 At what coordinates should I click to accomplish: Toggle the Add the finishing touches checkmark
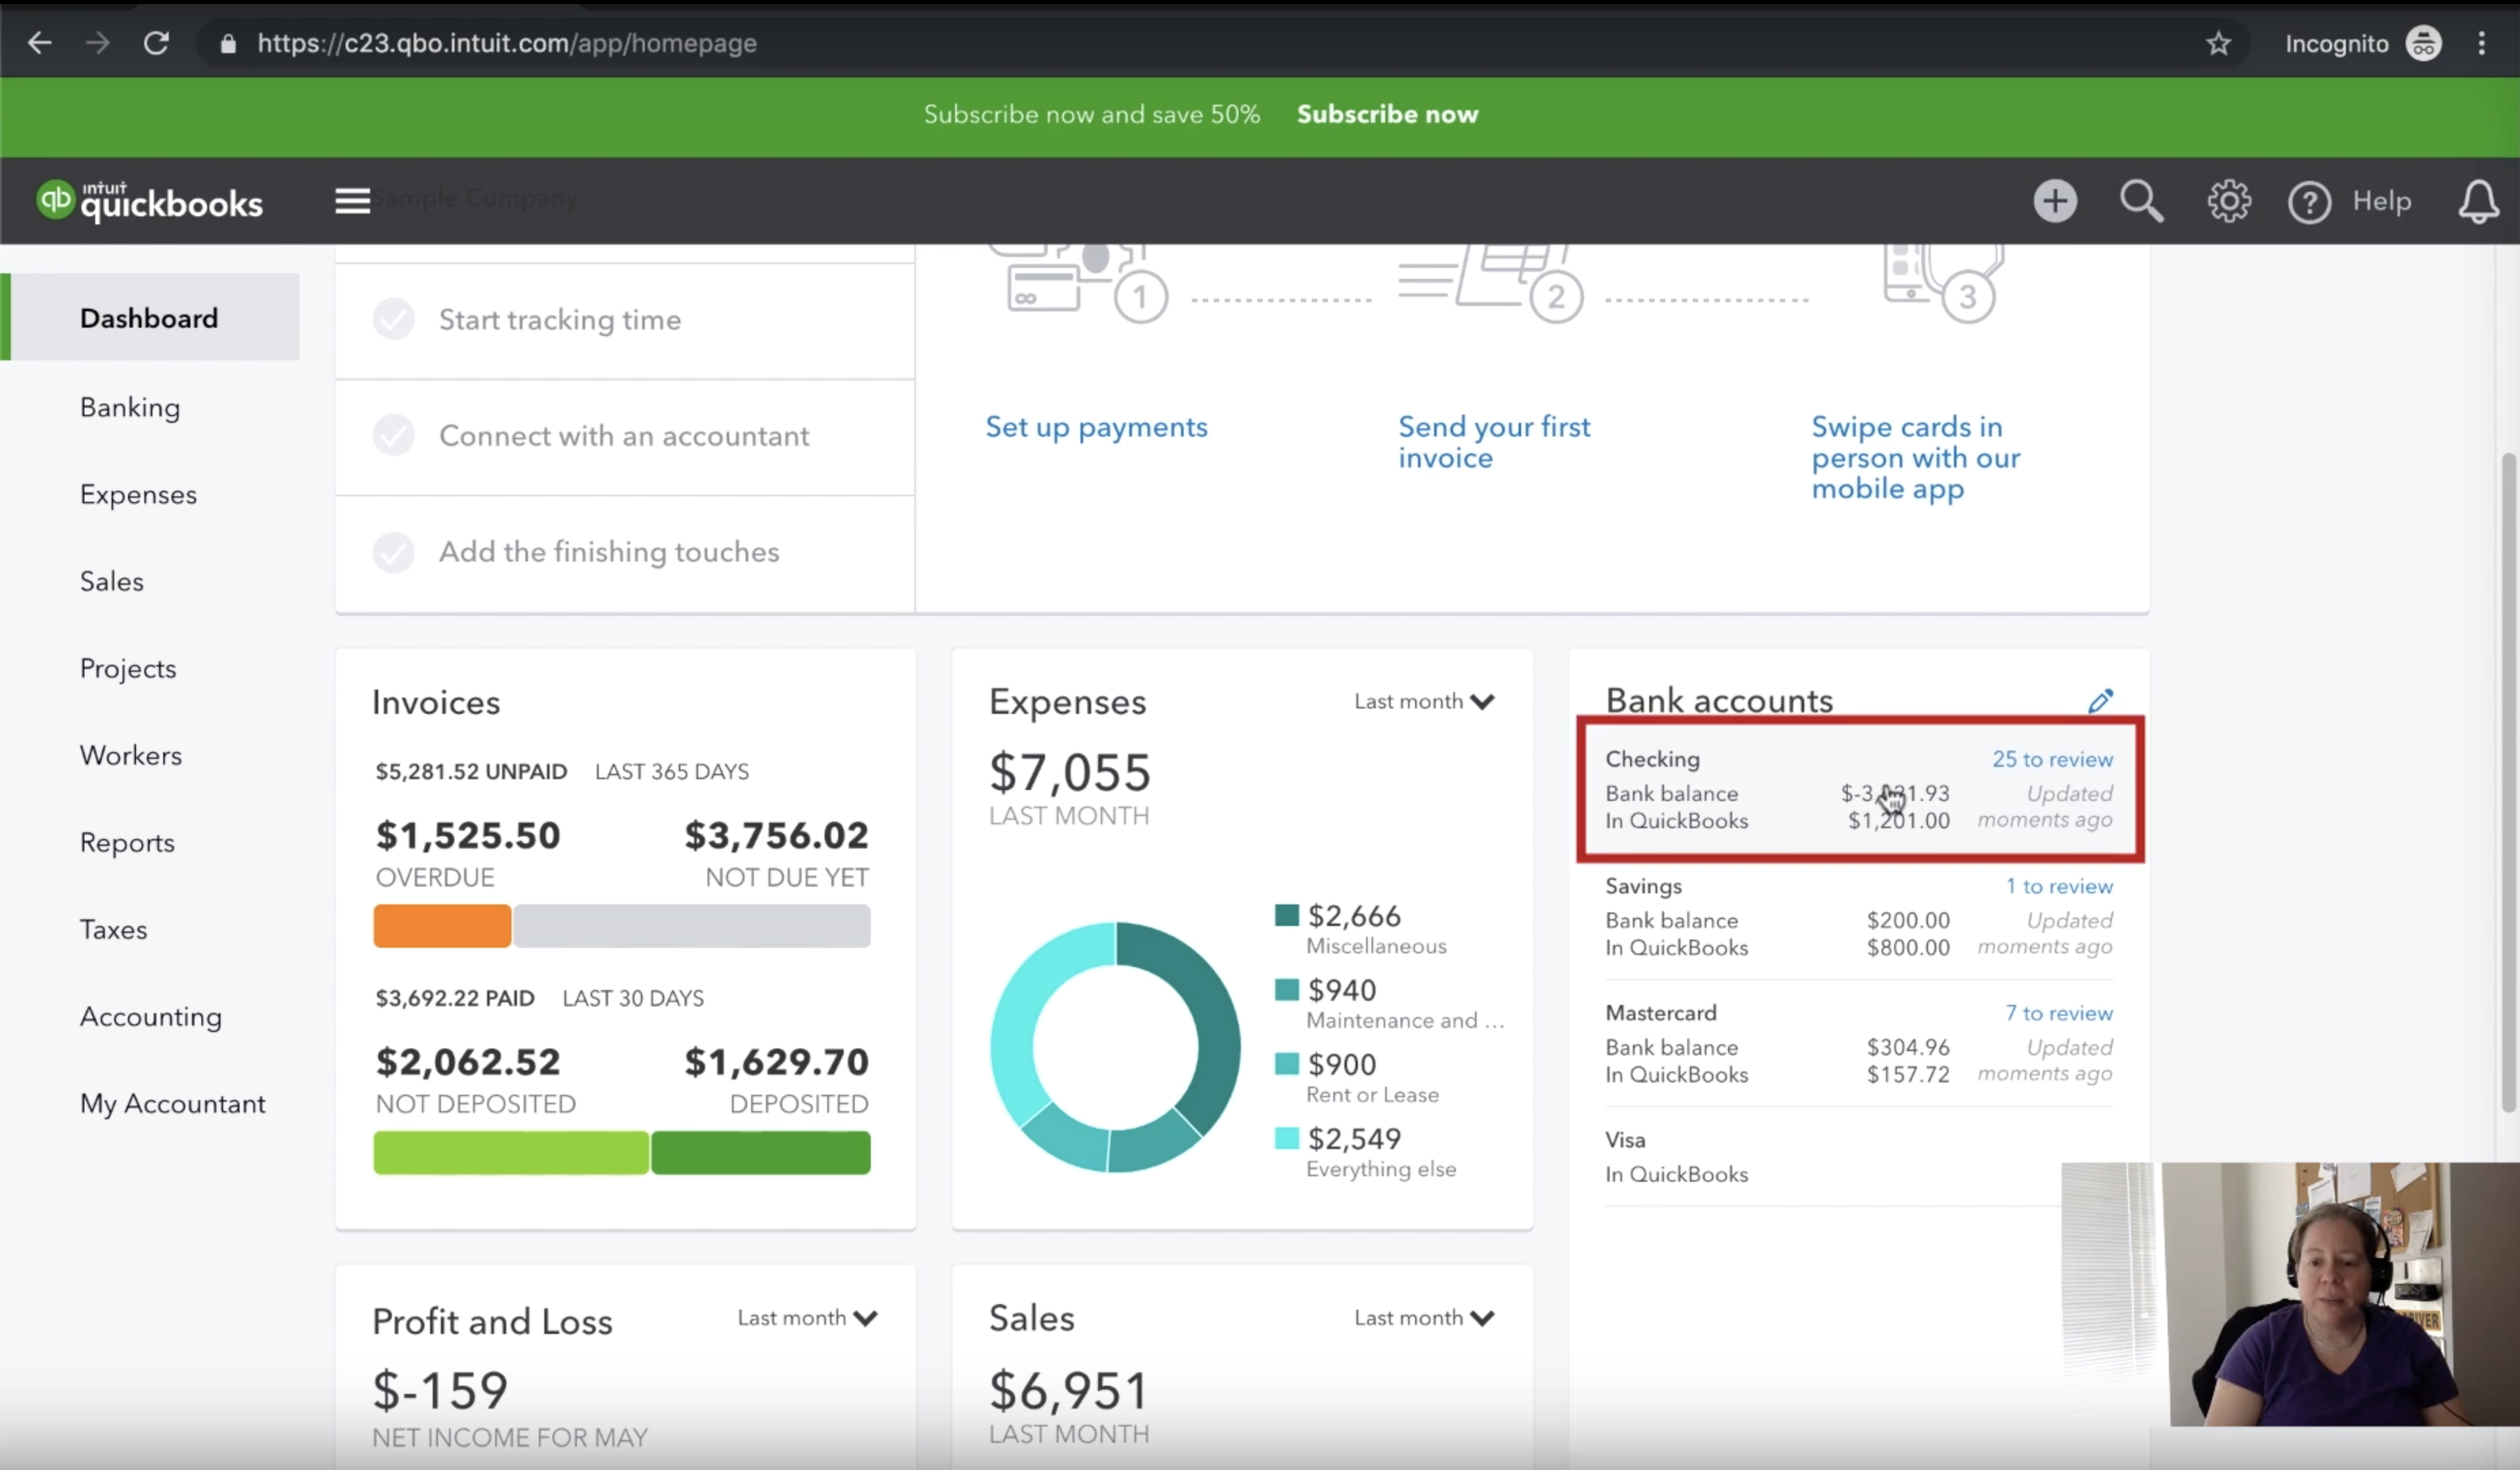[x=394, y=551]
